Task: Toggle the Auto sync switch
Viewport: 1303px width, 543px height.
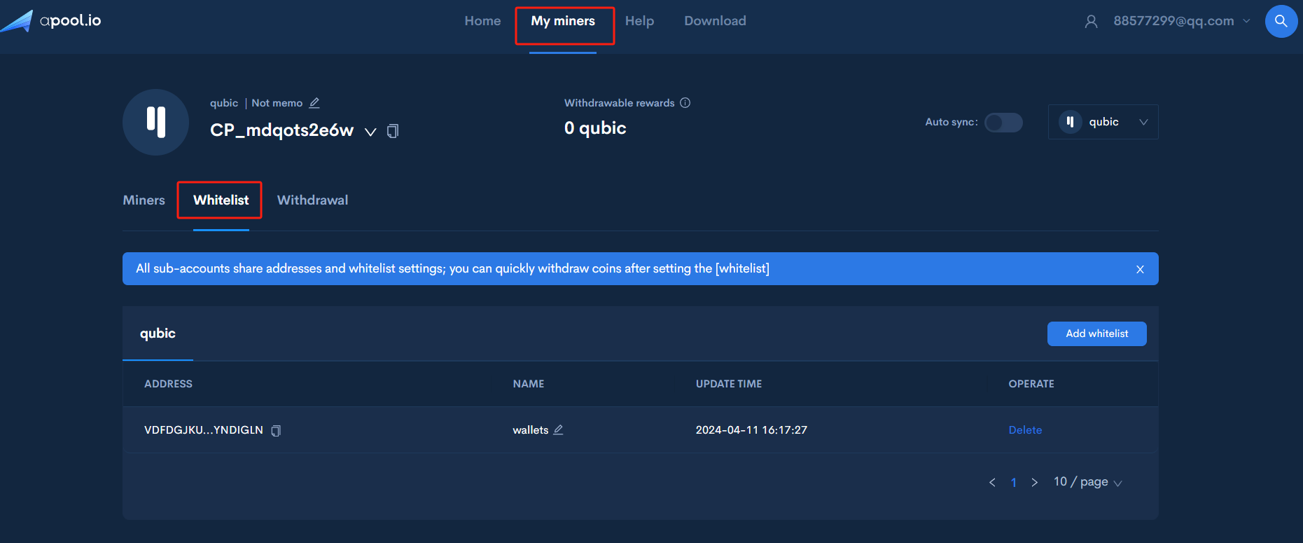Action: coord(1003,123)
